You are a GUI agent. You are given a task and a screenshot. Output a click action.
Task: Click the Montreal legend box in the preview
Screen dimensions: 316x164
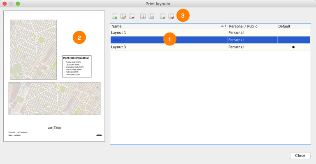click(x=77, y=66)
